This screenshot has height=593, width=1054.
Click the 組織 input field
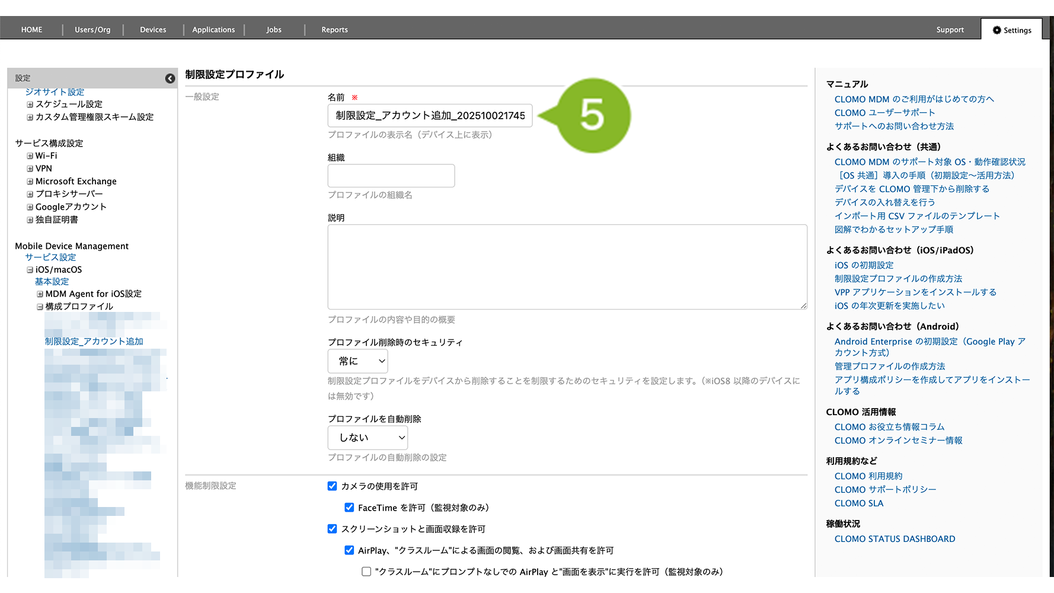tap(391, 176)
